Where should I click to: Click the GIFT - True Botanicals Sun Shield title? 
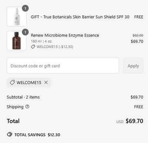(x=80, y=17)
